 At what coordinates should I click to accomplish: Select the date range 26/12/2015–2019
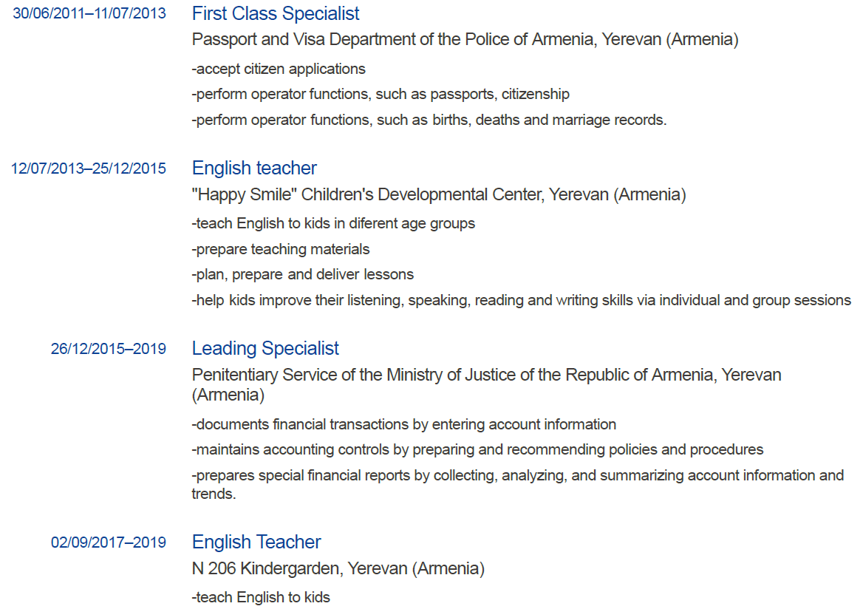pos(109,349)
